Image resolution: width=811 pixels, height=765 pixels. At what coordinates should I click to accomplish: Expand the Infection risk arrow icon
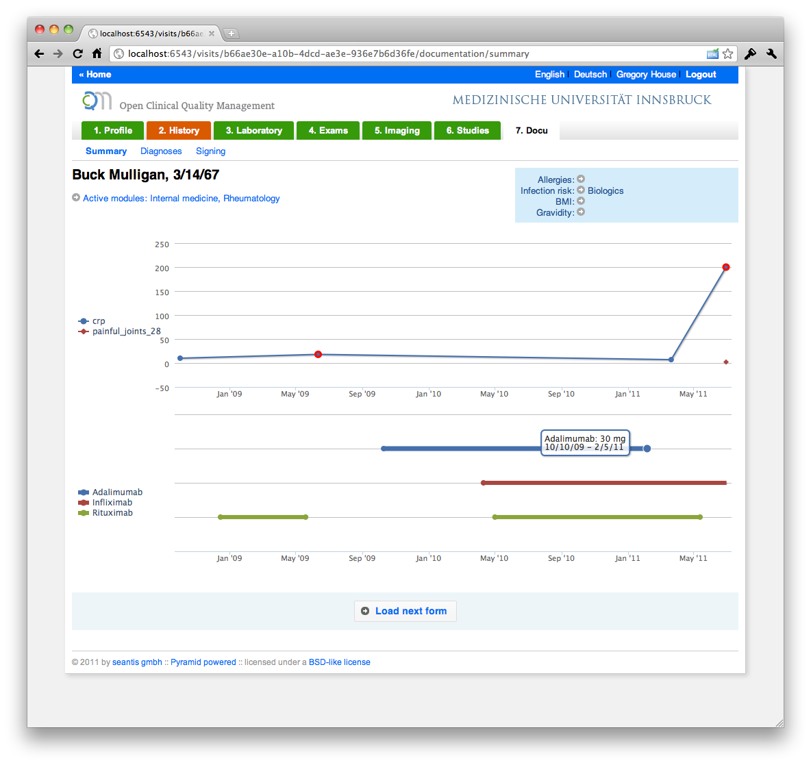pyautogui.click(x=581, y=190)
